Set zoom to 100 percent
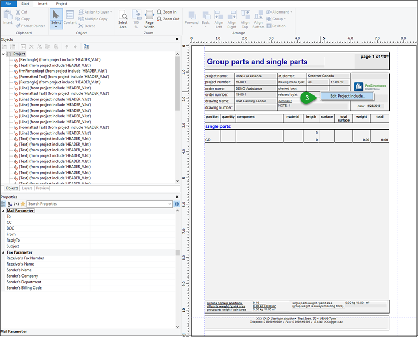The height and width of the screenshot is (337, 418). tap(136, 18)
